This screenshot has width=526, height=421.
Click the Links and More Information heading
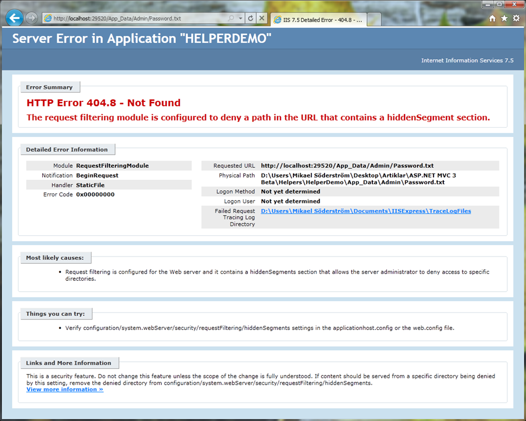69,363
